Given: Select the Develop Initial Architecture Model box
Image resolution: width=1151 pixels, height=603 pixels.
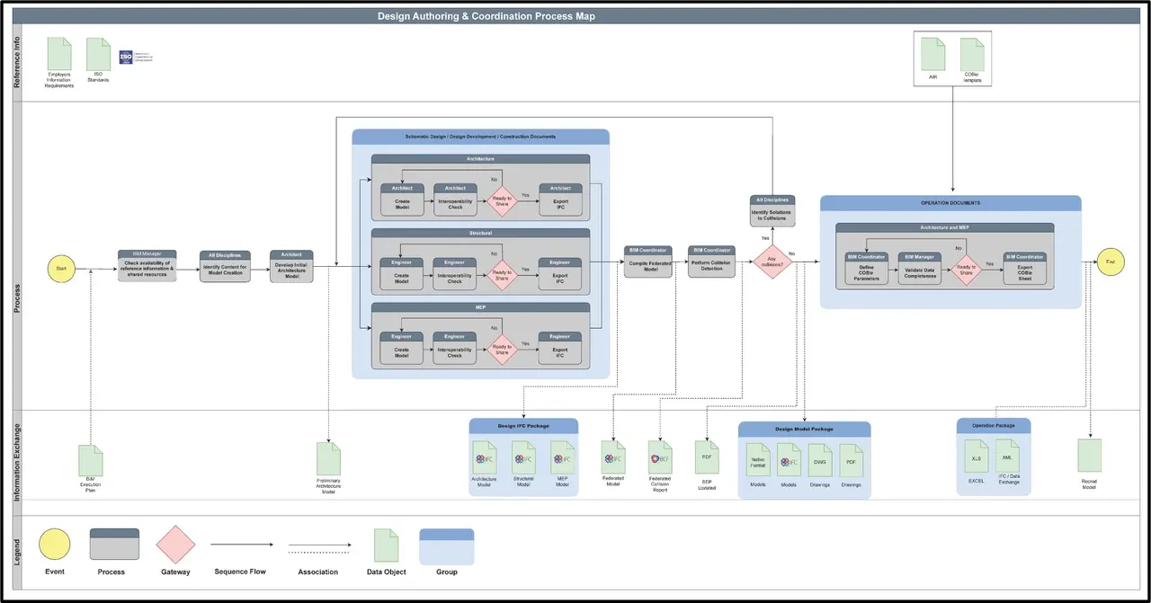Looking at the screenshot, I should [291, 267].
